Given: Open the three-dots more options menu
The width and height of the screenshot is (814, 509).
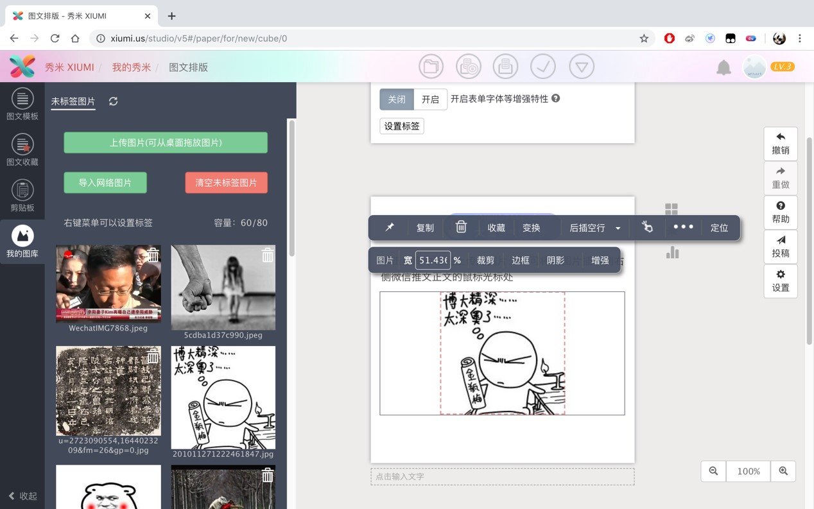Looking at the screenshot, I should pyautogui.click(x=683, y=227).
